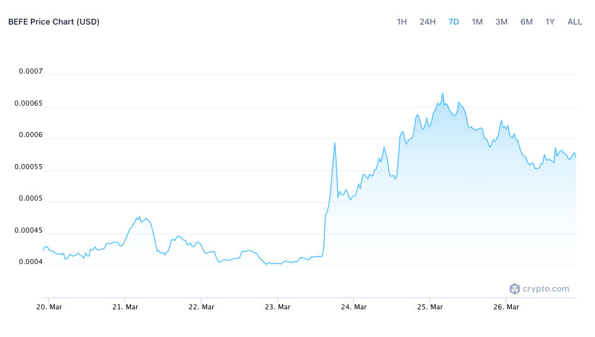595x337 pixels.
Task: Click the 26. Mar date label
Action: coord(506,307)
